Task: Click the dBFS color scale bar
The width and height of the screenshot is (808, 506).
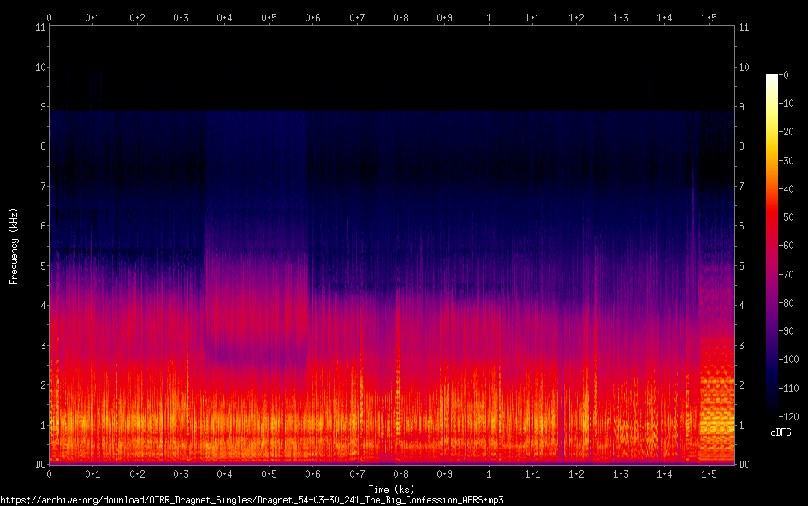Action: [772, 246]
